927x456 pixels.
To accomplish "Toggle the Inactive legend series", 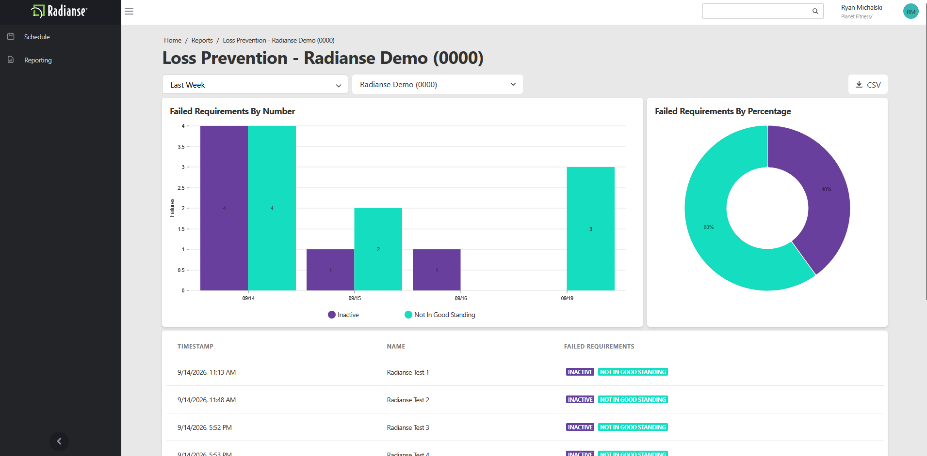I will tap(343, 315).
